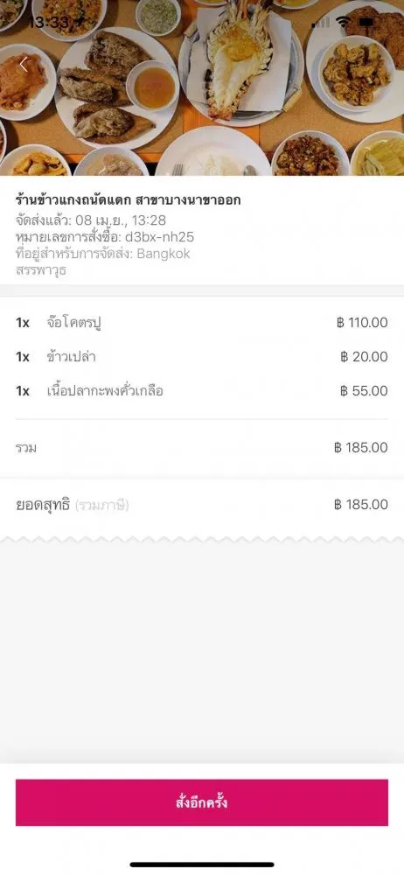Tap the cellular signal bars icon

coord(321,23)
